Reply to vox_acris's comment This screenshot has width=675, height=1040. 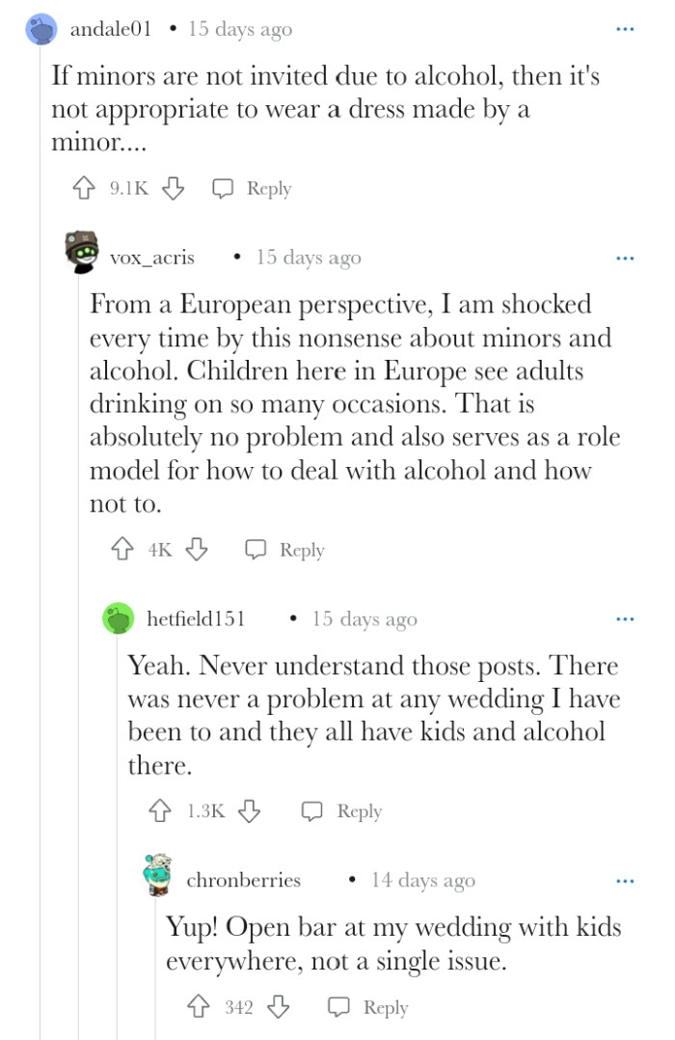pos(285,550)
